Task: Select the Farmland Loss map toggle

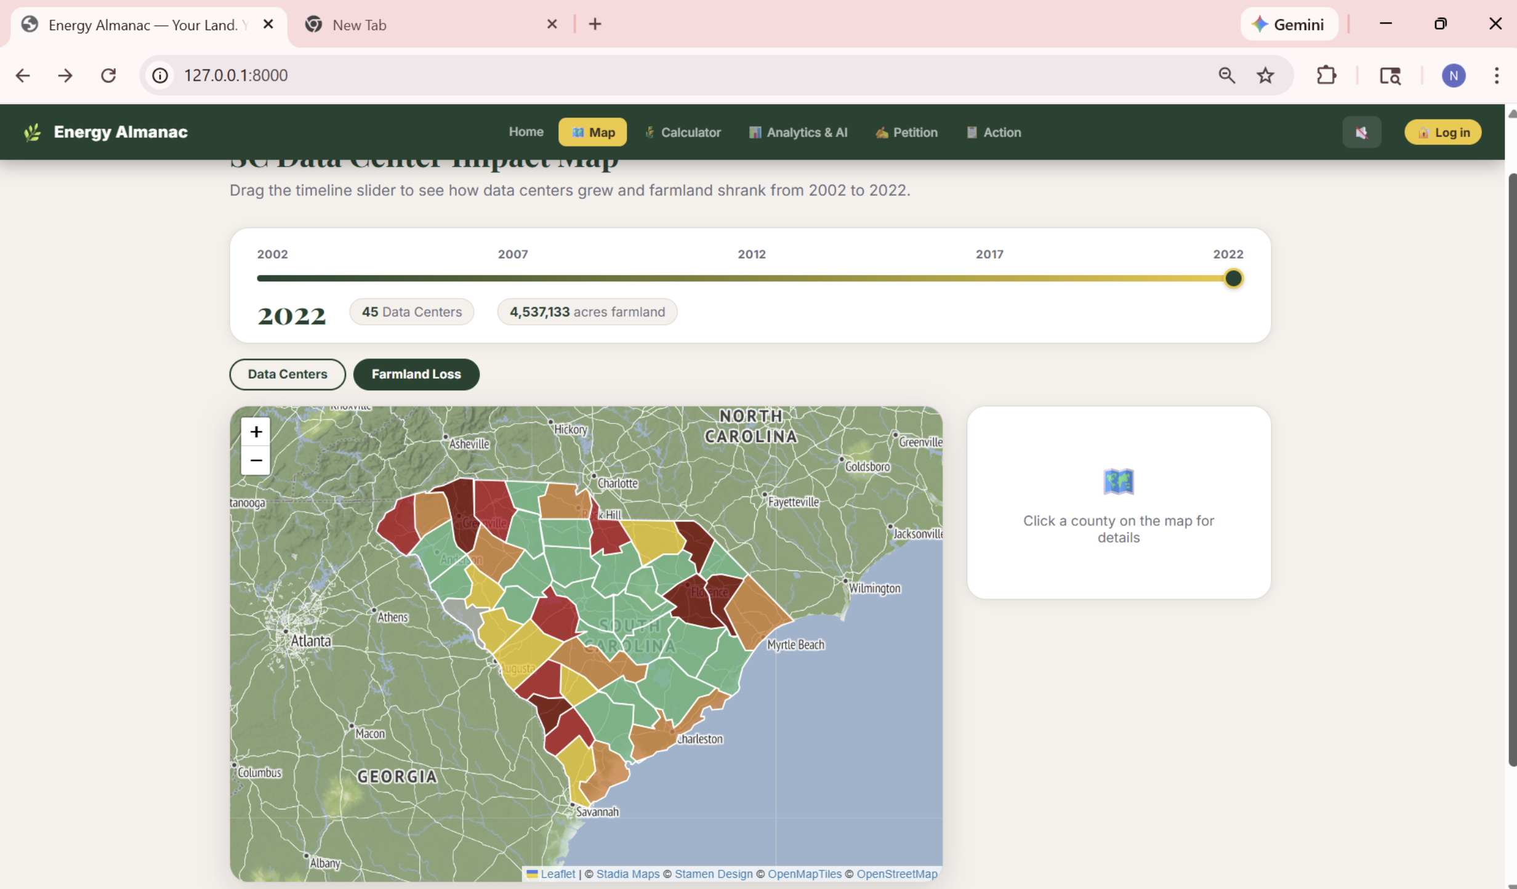Action: (x=416, y=374)
